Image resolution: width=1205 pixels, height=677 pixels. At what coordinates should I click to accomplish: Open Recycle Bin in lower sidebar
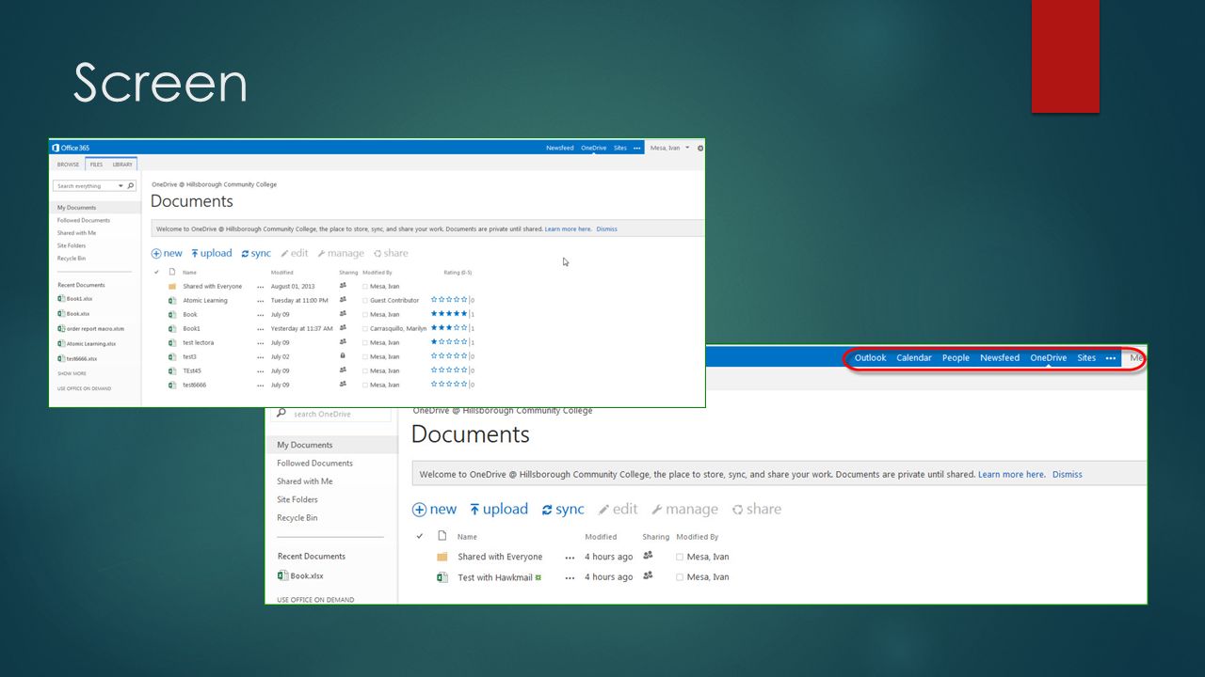coord(297,518)
